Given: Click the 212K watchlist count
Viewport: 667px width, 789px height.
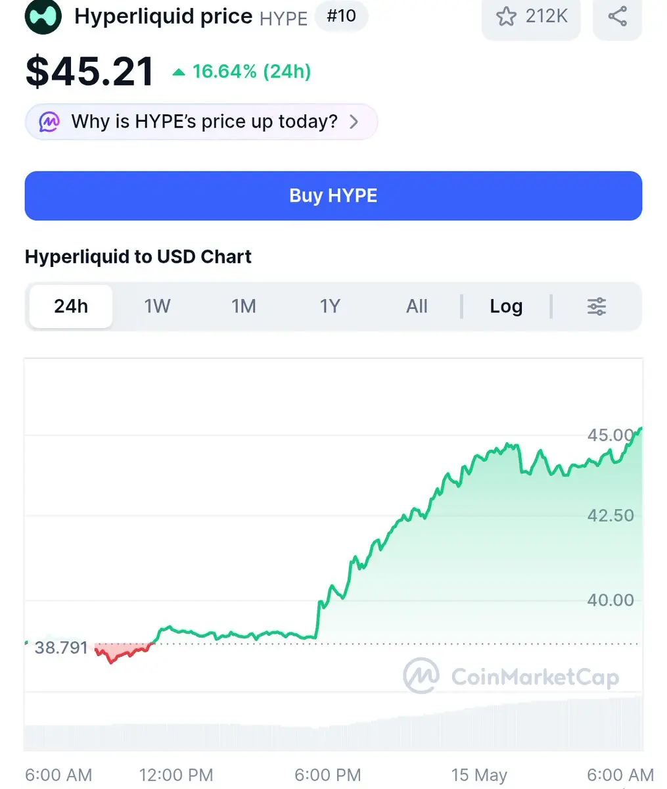Looking at the screenshot, I should coord(546,16).
